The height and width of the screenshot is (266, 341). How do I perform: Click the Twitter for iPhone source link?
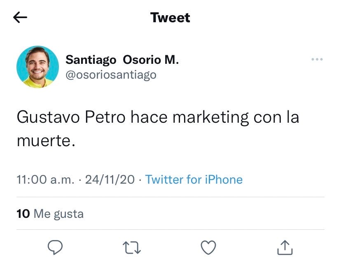tap(194, 180)
